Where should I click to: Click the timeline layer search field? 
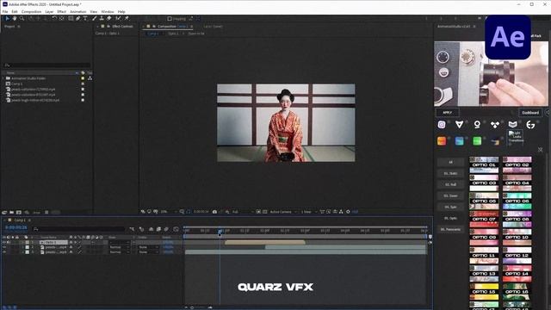pyautogui.click(x=79, y=229)
